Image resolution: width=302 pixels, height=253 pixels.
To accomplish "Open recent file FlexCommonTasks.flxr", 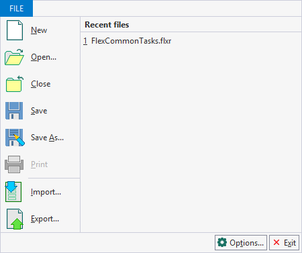I will click(x=128, y=41).
